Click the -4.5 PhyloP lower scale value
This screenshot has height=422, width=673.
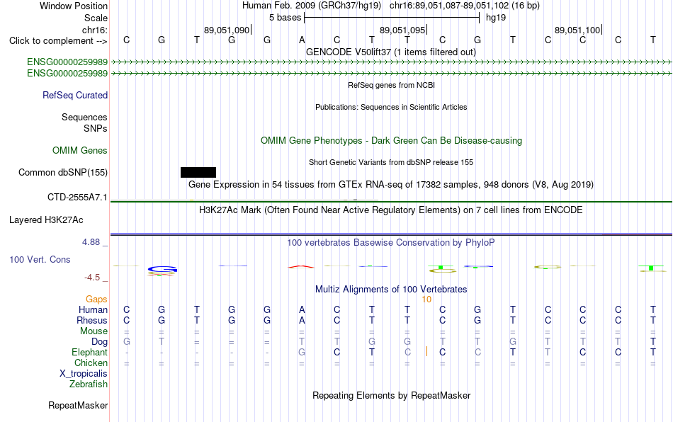92,278
